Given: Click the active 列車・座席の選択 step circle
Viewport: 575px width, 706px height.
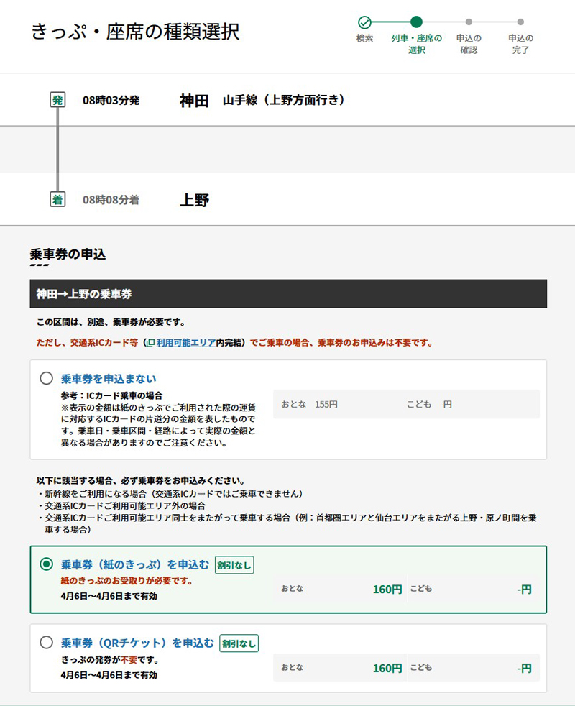Looking at the screenshot, I should click(x=416, y=22).
